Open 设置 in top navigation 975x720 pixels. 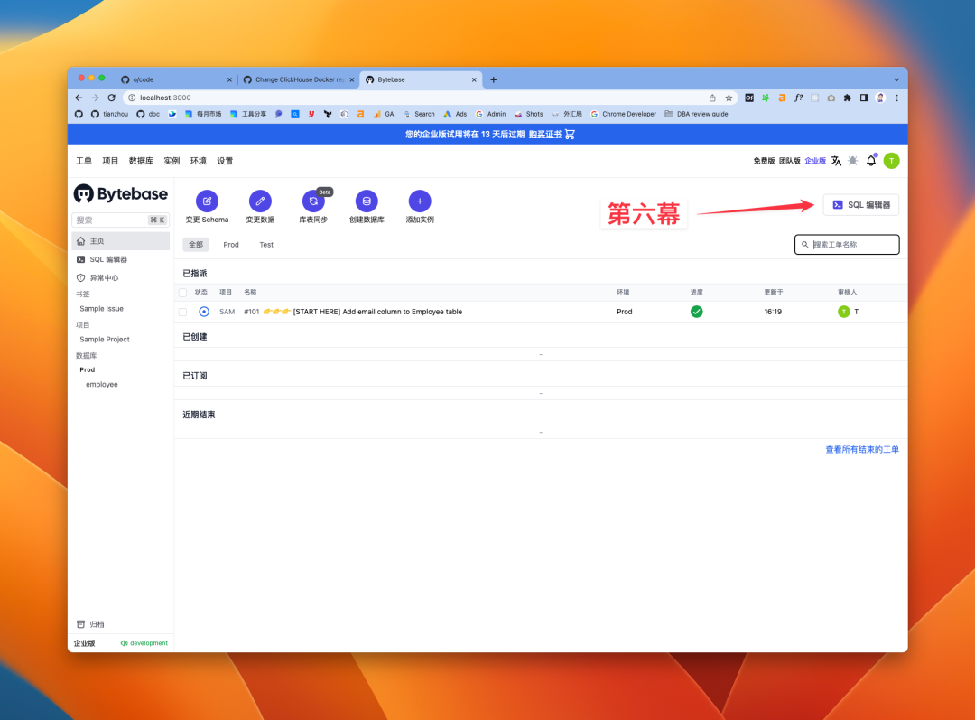click(225, 161)
